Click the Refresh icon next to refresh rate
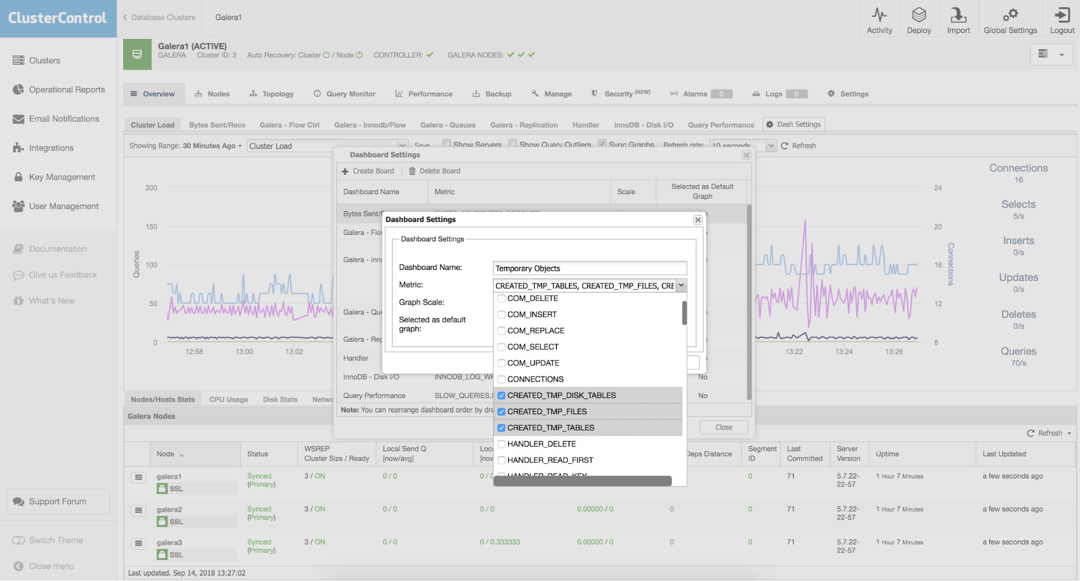Screen dimensions: 1080x581 coord(784,146)
